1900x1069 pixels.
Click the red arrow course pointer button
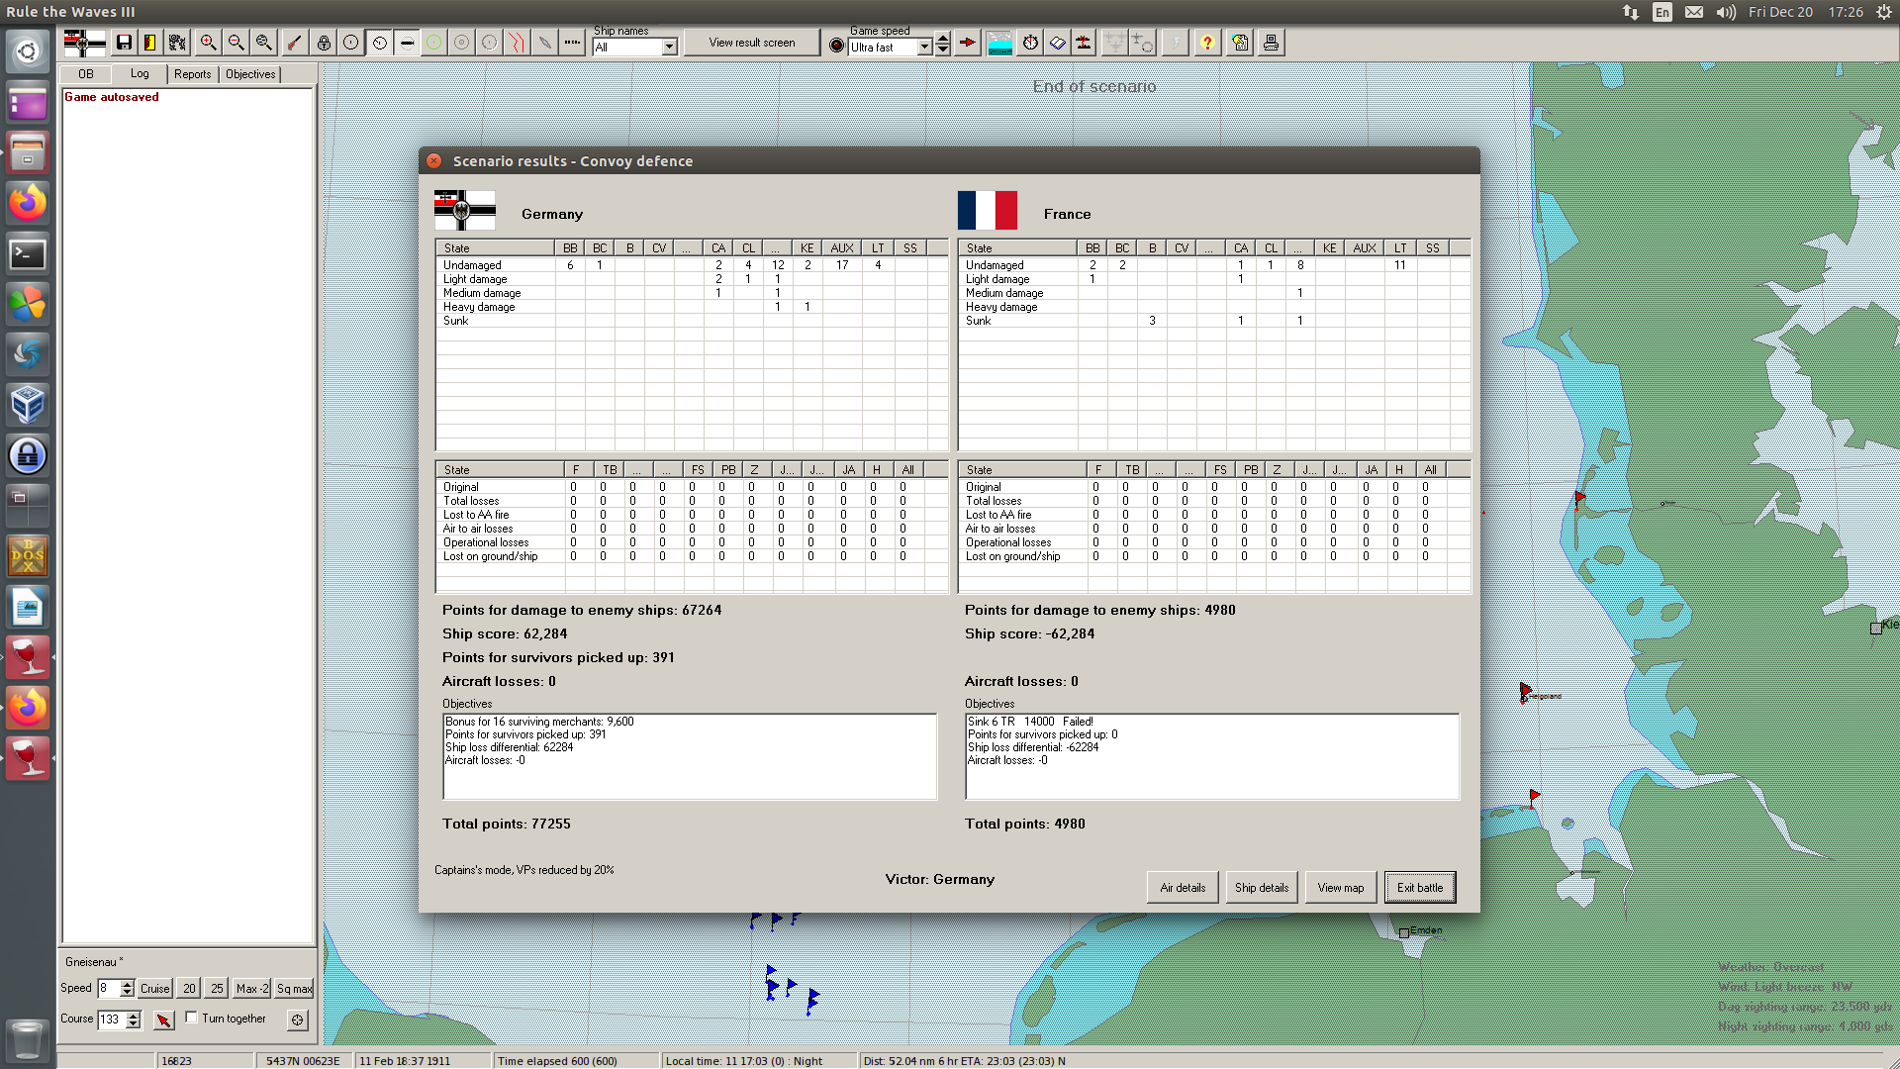[164, 1020]
